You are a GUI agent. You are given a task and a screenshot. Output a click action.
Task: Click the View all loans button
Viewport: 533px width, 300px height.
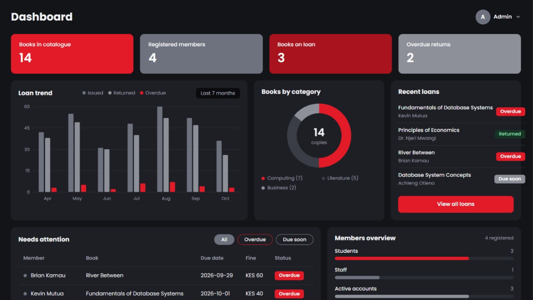coord(456,204)
